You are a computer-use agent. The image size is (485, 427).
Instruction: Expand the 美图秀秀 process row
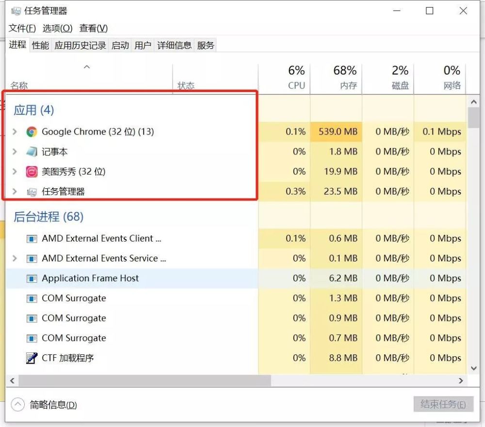point(15,171)
